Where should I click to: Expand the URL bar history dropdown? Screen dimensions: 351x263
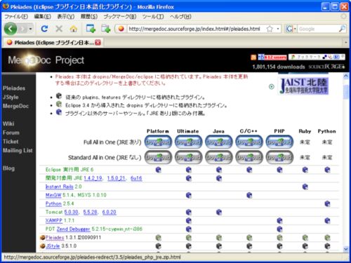click(278, 29)
